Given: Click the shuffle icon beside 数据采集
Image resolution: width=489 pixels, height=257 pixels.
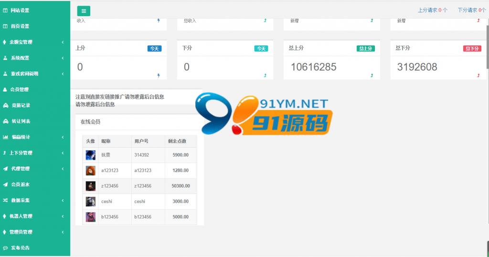Looking at the screenshot, I should point(5,200).
